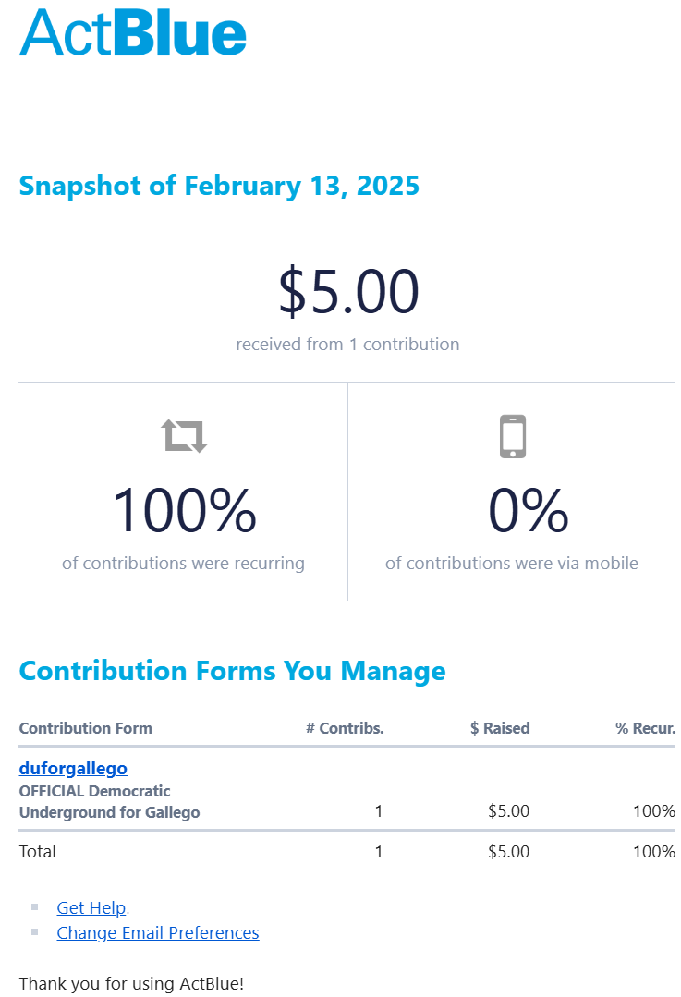Image resolution: width=681 pixels, height=997 pixels.
Task: Click the mobile phone icon
Action: point(513,436)
